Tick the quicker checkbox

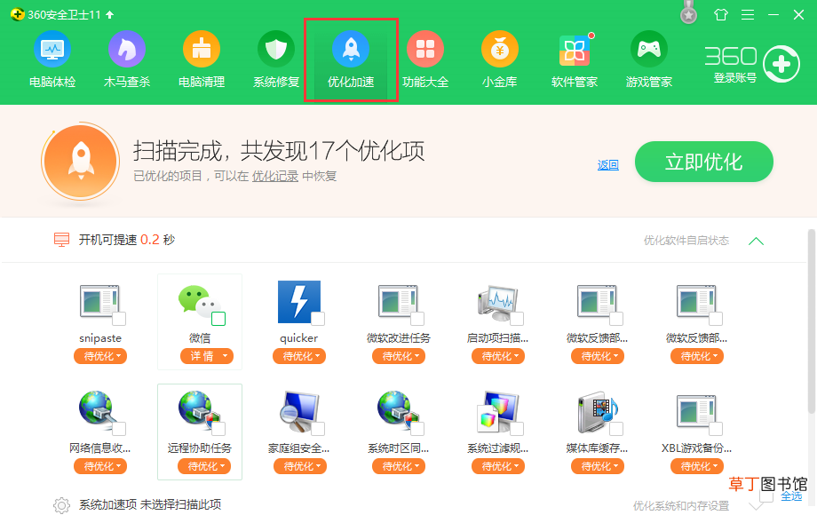pyautogui.click(x=318, y=319)
